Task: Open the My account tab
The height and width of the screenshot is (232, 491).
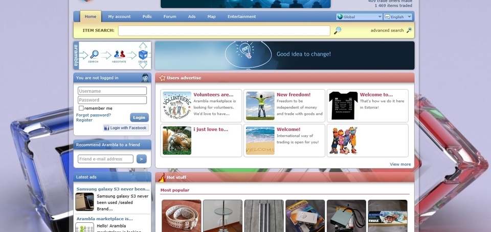Action: coord(119,16)
